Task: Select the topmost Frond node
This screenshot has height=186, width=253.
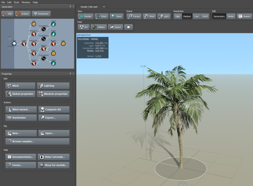Action: [53, 24]
